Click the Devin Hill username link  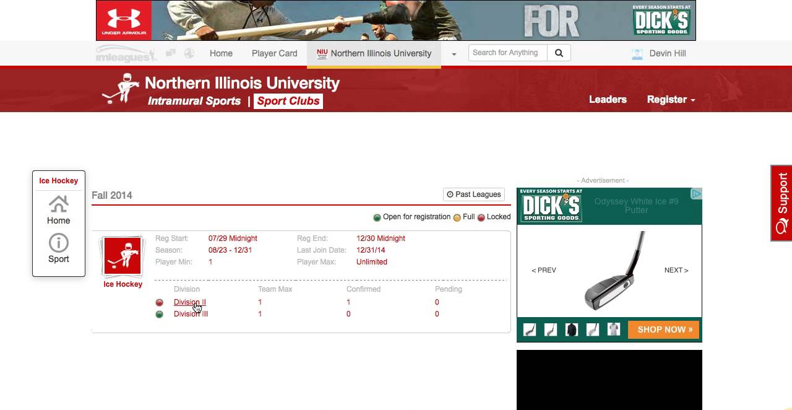668,53
